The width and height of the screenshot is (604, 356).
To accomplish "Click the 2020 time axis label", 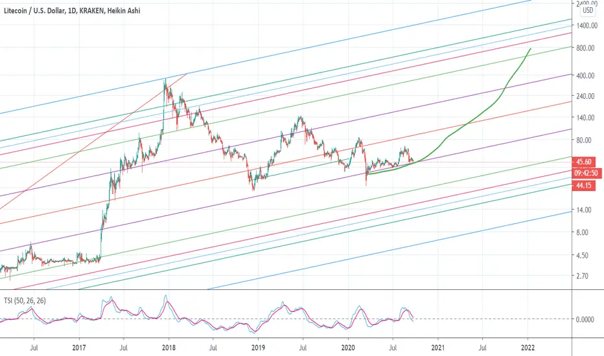I will 348,348.
